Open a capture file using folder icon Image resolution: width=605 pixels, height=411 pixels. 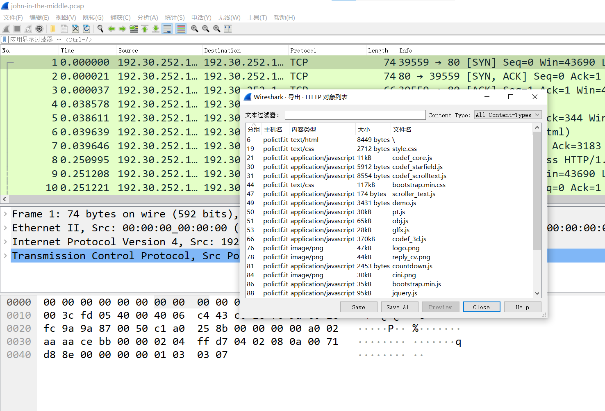click(53, 29)
